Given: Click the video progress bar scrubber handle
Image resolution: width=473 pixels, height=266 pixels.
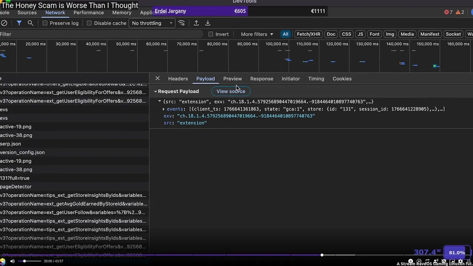Looking at the screenshot, I should [x=322, y=255].
